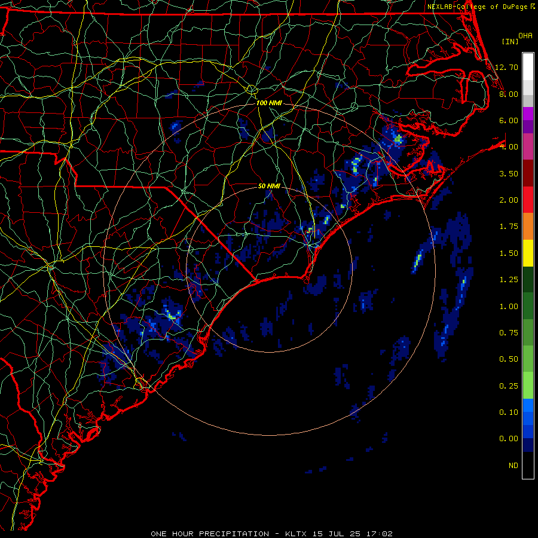Pick the bright magenta legend swatch
This screenshot has width=538, height=538.
pyautogui.click(x=528, y=114)
